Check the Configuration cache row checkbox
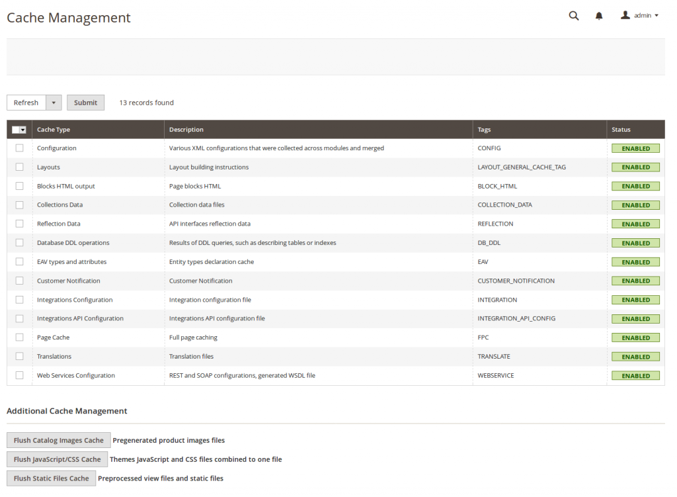This screenshot has width=677, height=497. (x=19, y=148)
